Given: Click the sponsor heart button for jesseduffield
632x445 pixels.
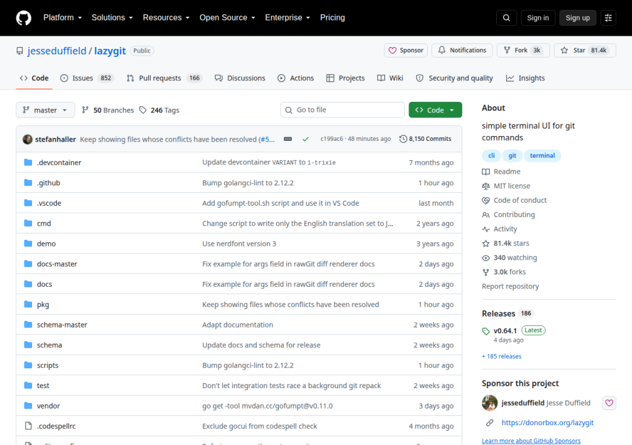Looking at the screenshot, I should tap(609, 403).
